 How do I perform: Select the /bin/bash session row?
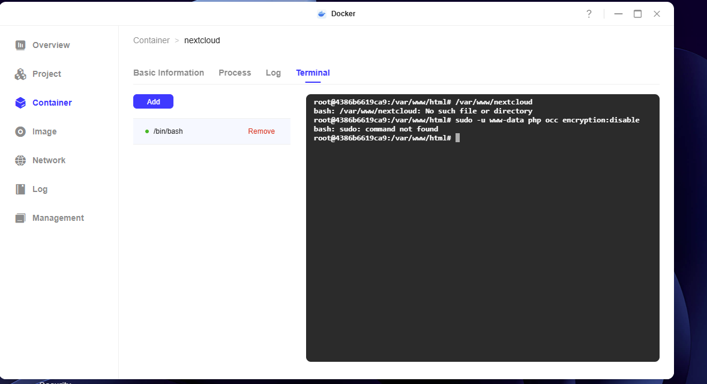tap(212, 131)
